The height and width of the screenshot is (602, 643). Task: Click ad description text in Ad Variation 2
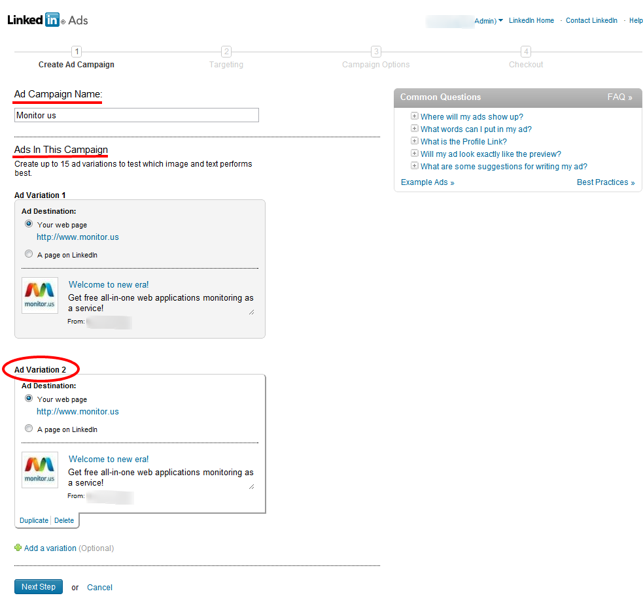click(x=161, y=477)
